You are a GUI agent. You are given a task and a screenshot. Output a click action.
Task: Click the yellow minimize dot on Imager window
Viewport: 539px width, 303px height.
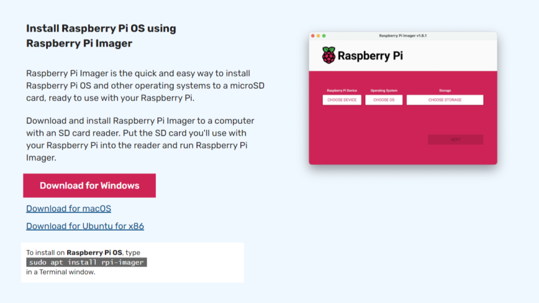(x=318, y=36)
